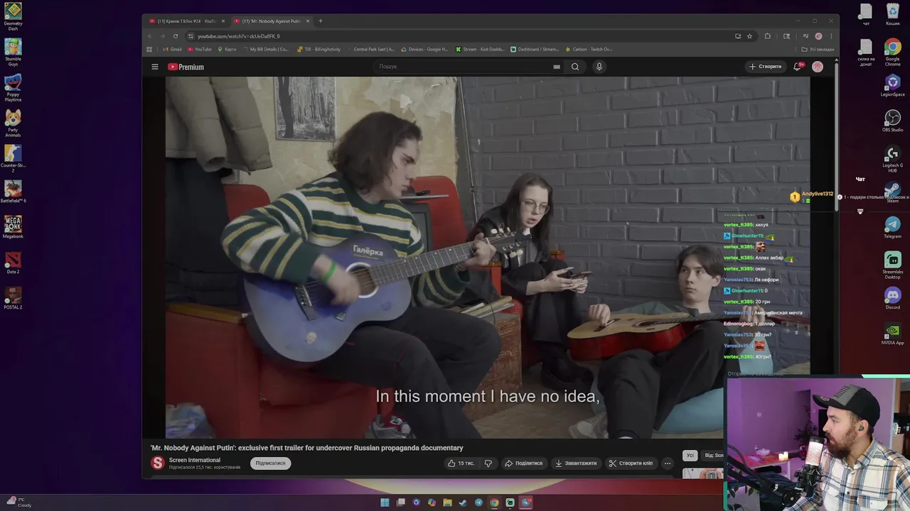Open File Explorer from the taskbar

[x=447, y=502]
